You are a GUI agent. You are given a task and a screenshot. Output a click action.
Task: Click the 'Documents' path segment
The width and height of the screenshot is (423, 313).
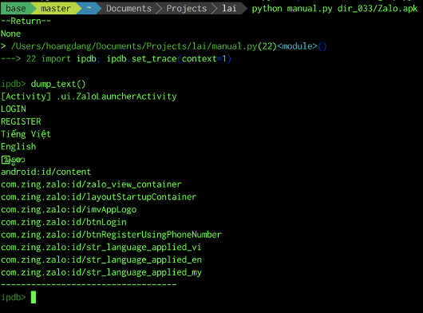tap(128, 8)
